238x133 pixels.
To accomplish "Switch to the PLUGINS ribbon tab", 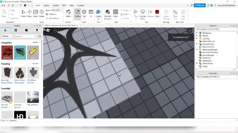I will click(x=80, y=6).
